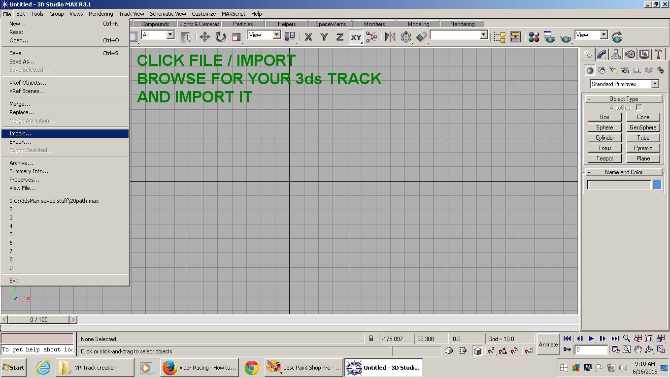Create a Teapot primitive button
The width and height of the screenshot is (670, 378).
[x=604, y=158]
